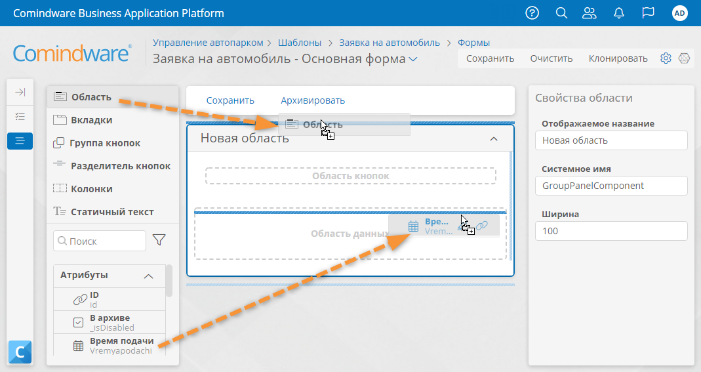Screen dimensions: 701x372
Task: Select the Группа кнопок element
Action: tap(113, 143)
